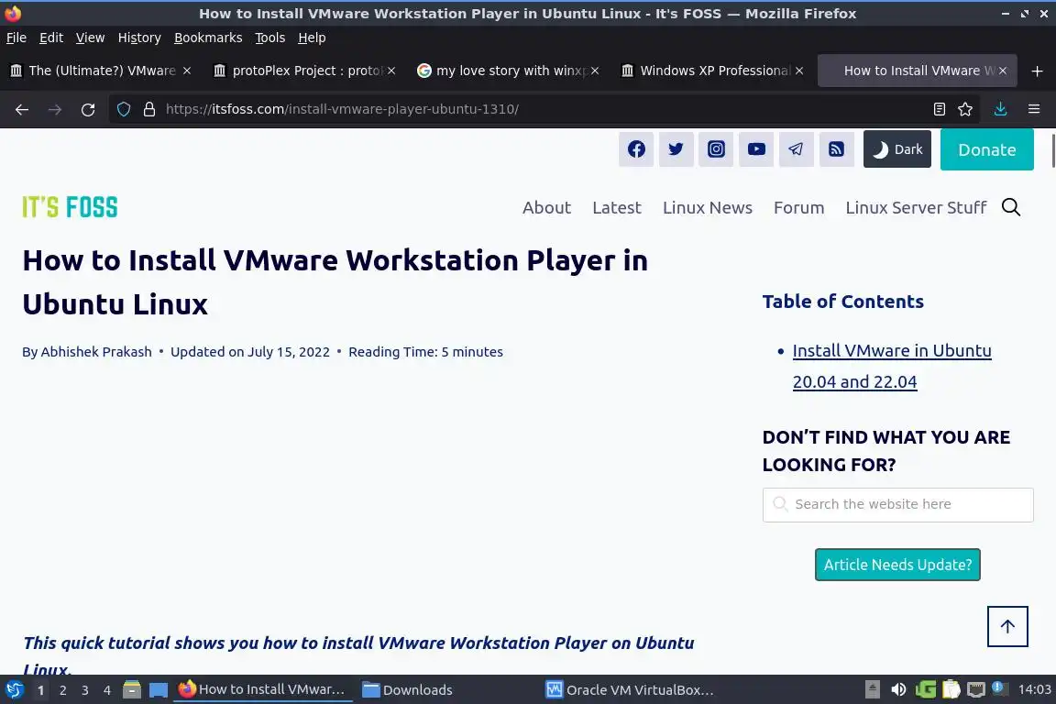This screenshot has width=1056, height=704.
Task: Switch to workspace 3 in the pager
Action: pos(85,690)
